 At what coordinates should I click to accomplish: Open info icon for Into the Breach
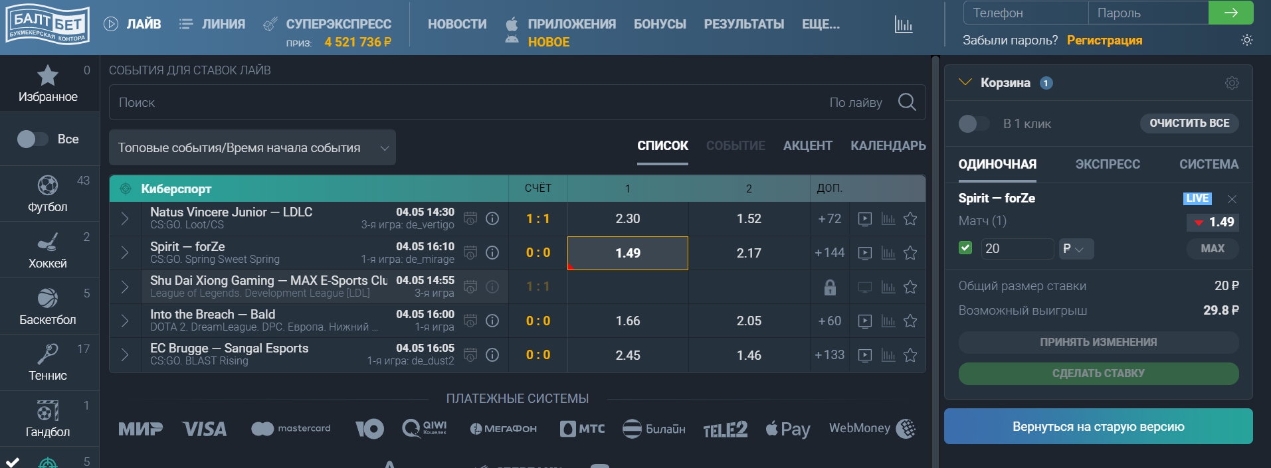[x=492, y=321]
